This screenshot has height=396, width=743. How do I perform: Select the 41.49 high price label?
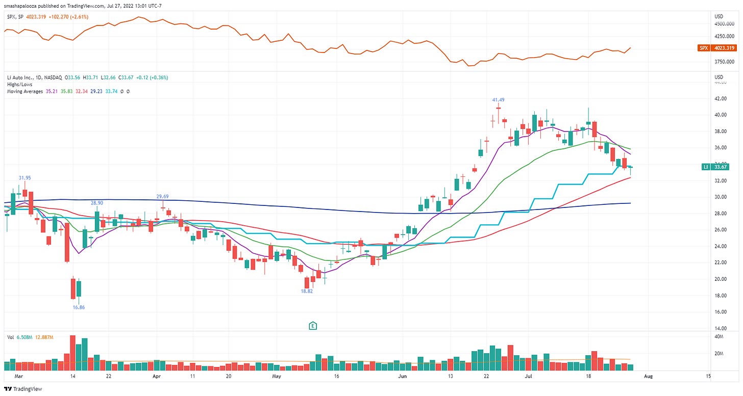tap(498, 100)
